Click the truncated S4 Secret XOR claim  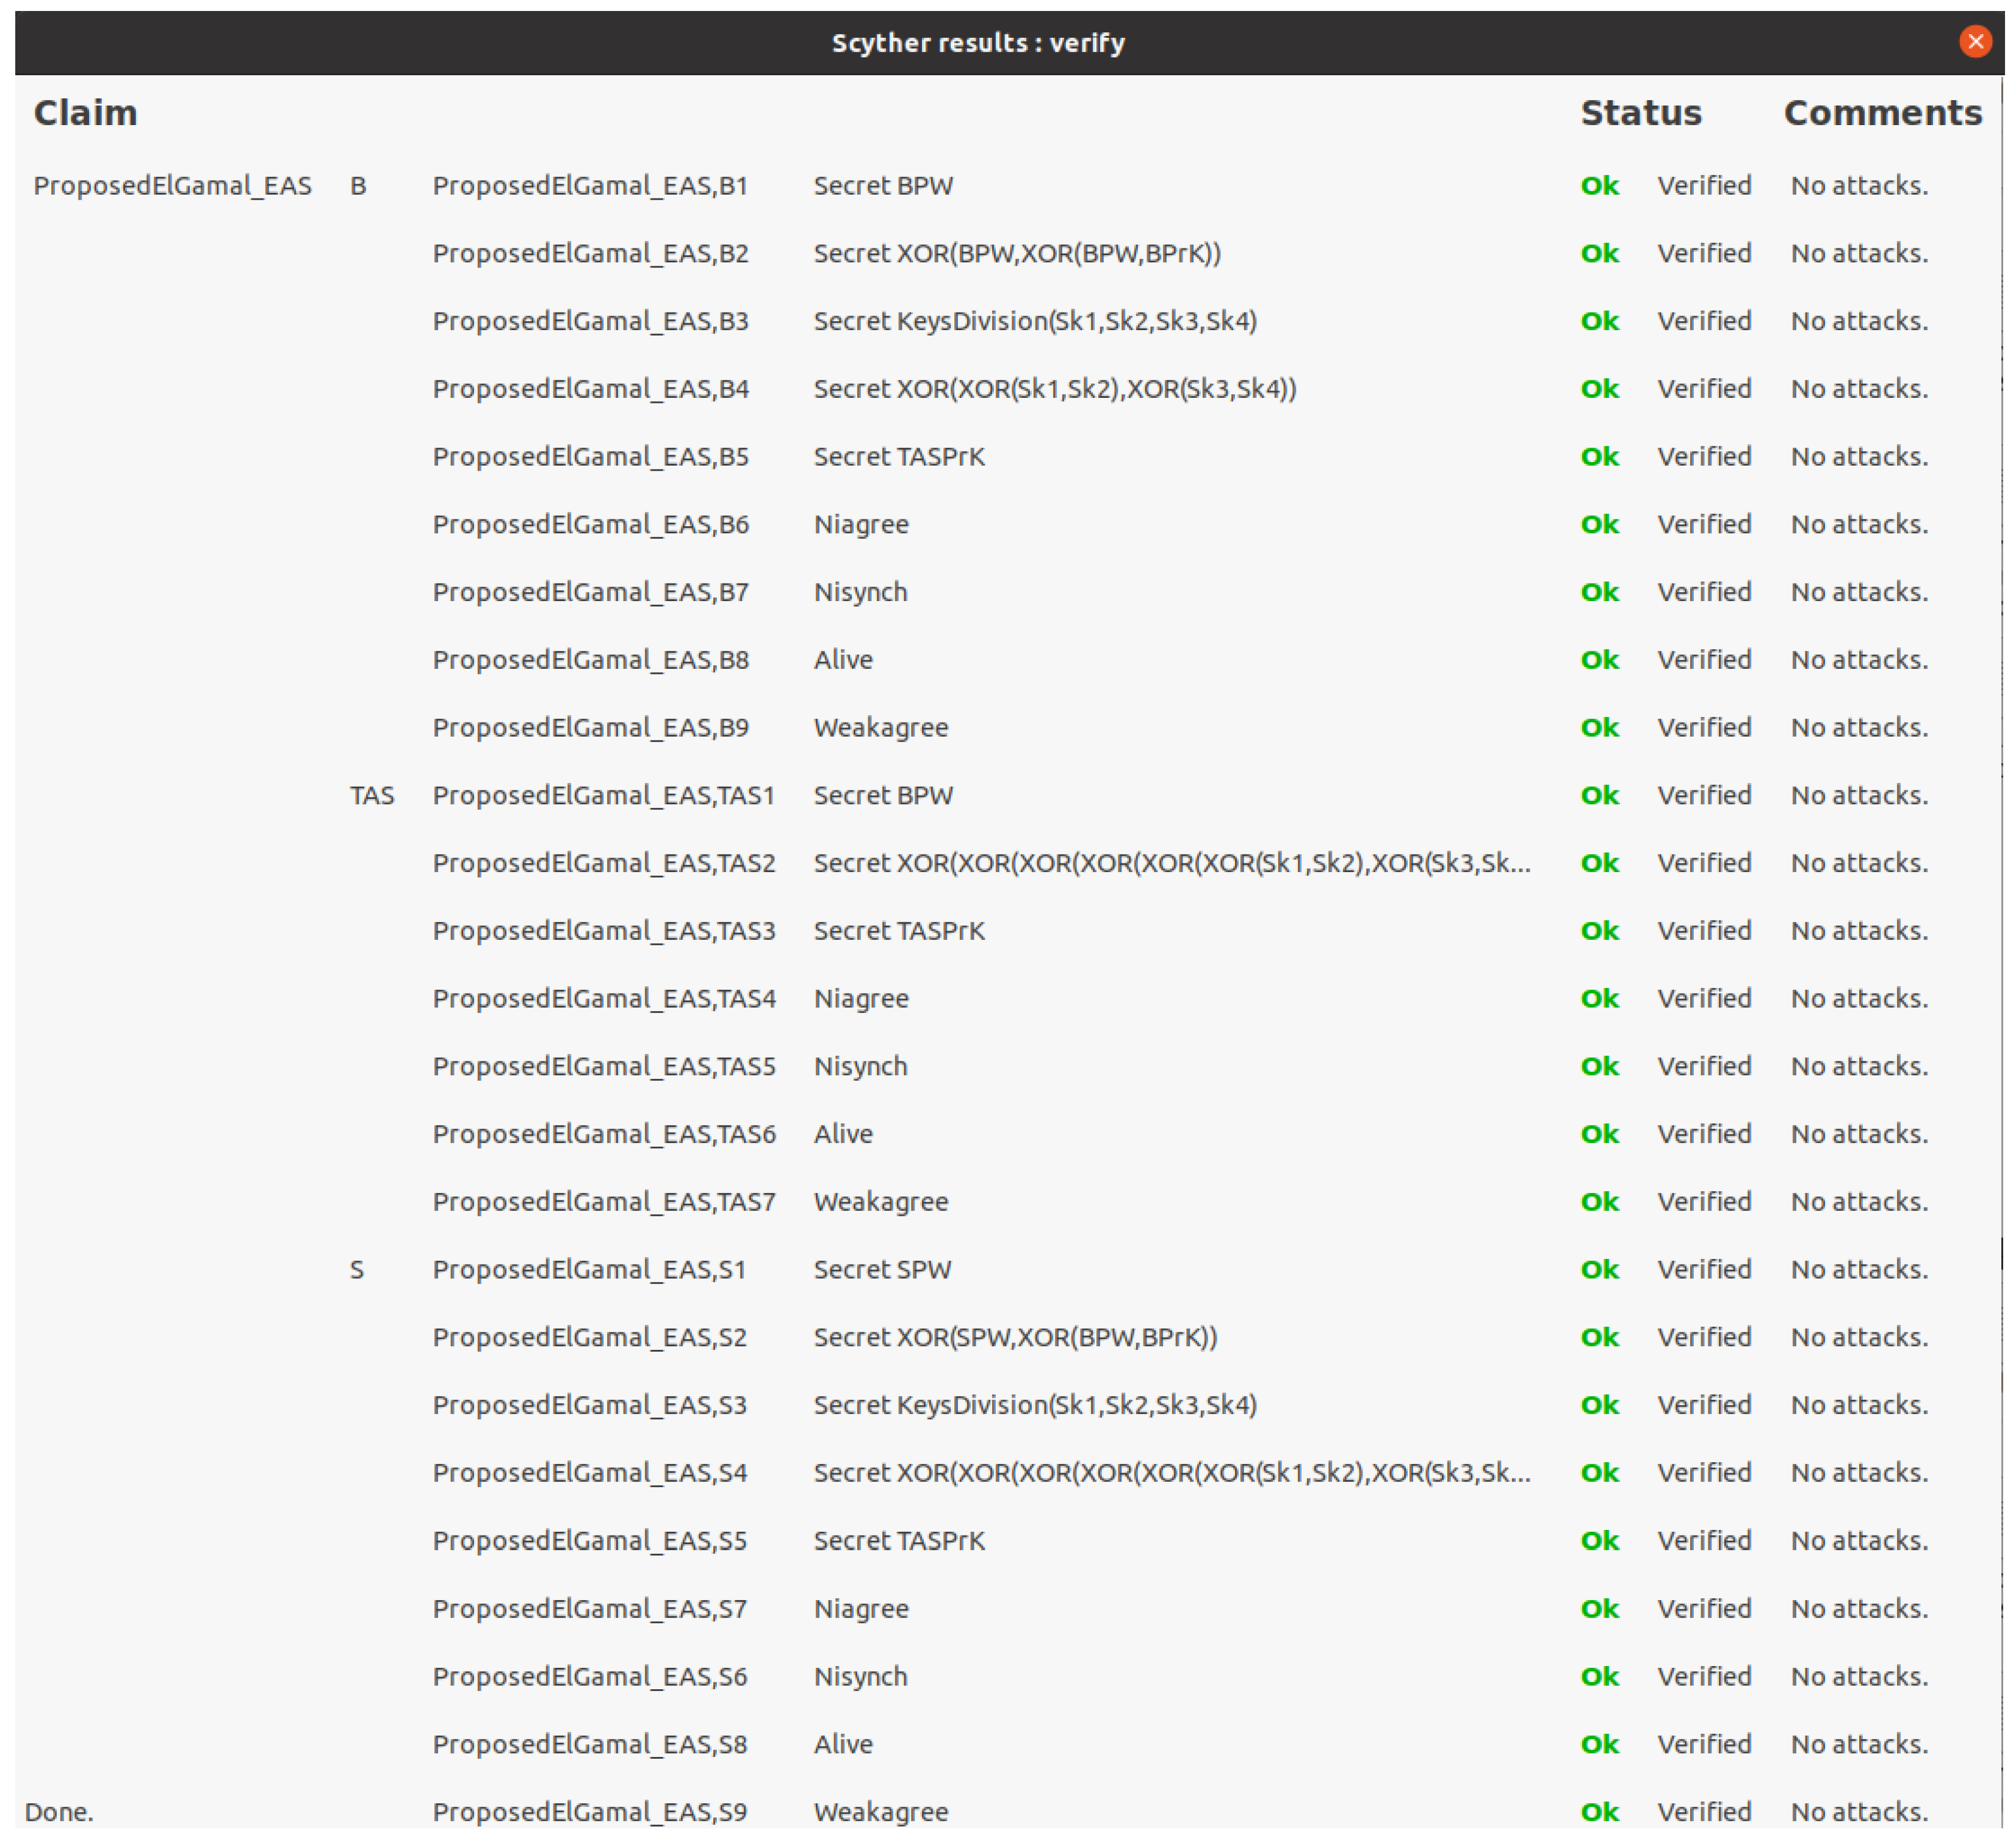pyautogui.click(x=1171, y=1473)
